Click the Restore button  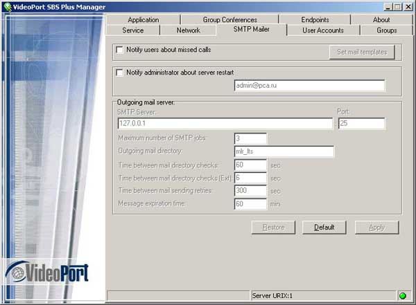[273, 228]
